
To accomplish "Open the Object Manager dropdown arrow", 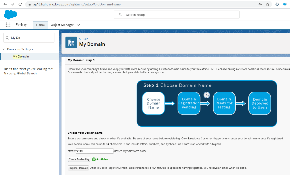I will coord(78,25).
